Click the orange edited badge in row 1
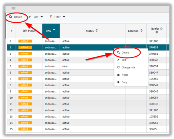This screenshot has height=139, width=174. tap(25, 41)
